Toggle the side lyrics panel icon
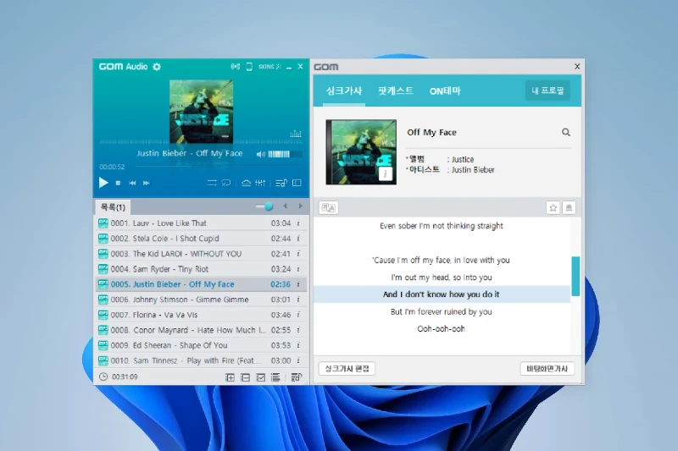Image resolution: width=678 pixels, height=451 pixels. [297, 183]
